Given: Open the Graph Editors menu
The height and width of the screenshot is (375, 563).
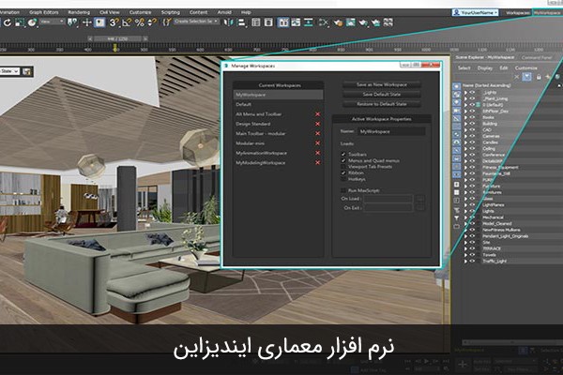Looking at the screenshot, I should point(44,12).
